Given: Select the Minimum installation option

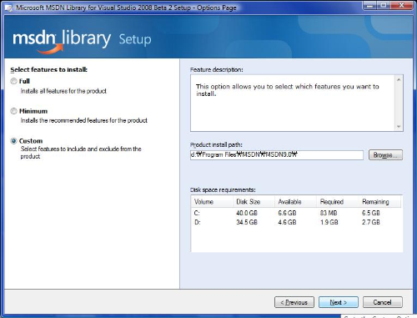Looking at the screenshot, I should point(13,111).
